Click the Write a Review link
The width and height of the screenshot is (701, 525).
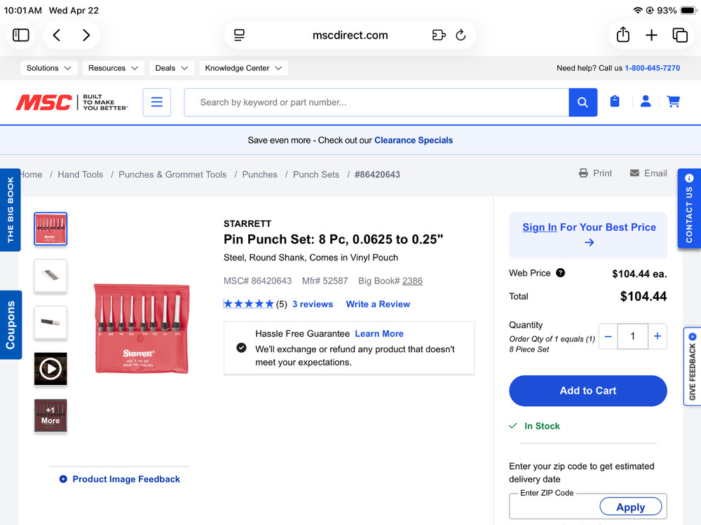click(378, 304)
